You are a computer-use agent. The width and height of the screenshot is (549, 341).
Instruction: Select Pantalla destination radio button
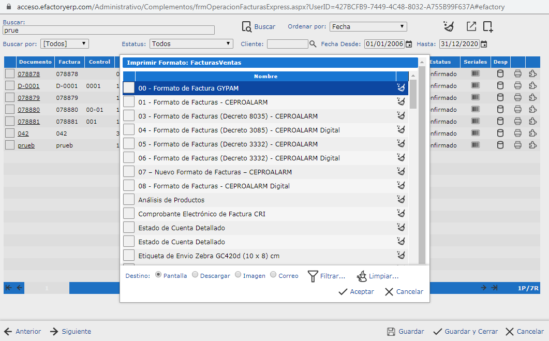(158, 275)
